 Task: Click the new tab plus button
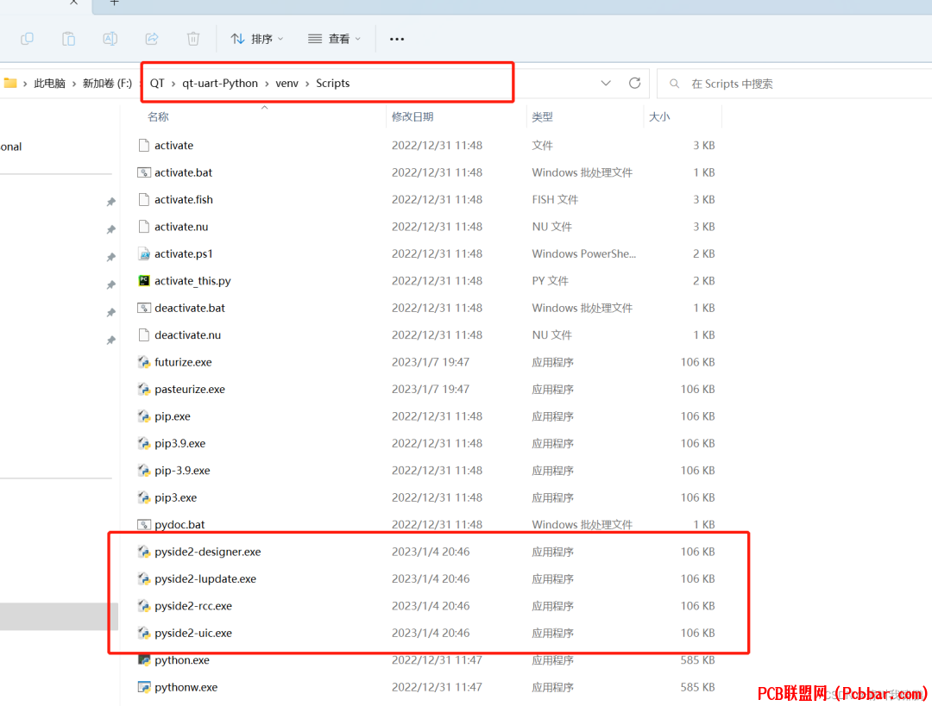(114, 3)
